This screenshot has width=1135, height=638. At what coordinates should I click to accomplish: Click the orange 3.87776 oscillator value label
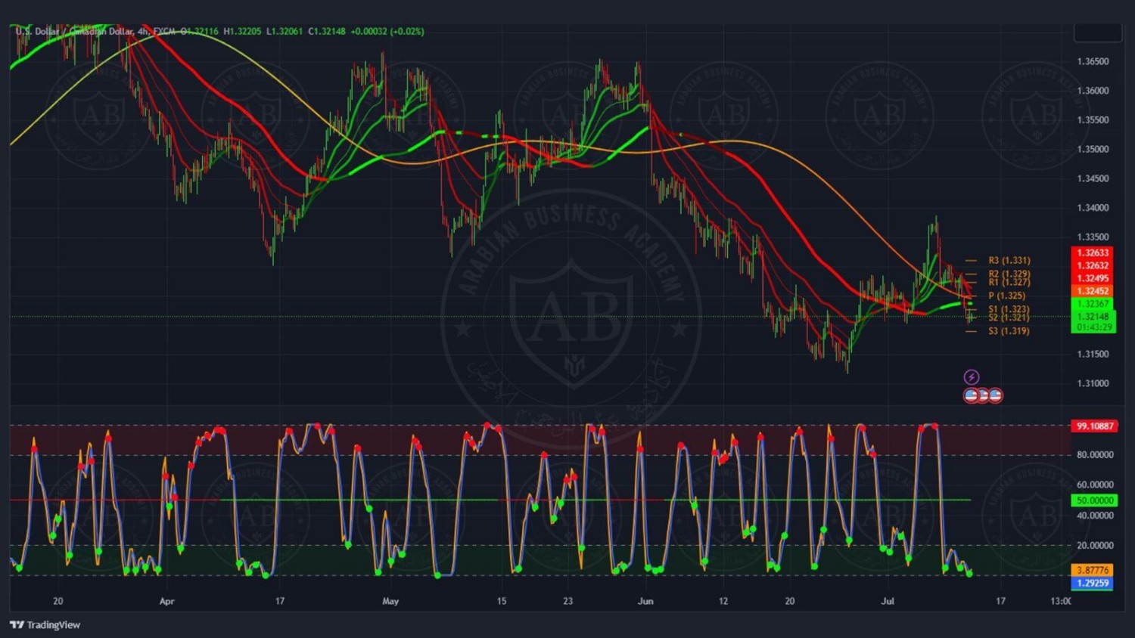1093,570
